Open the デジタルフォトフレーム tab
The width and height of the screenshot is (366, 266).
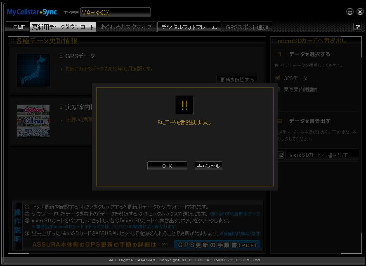tap(189, 27)
